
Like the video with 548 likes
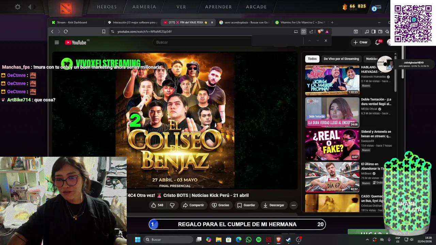click(x=157, y=205)
